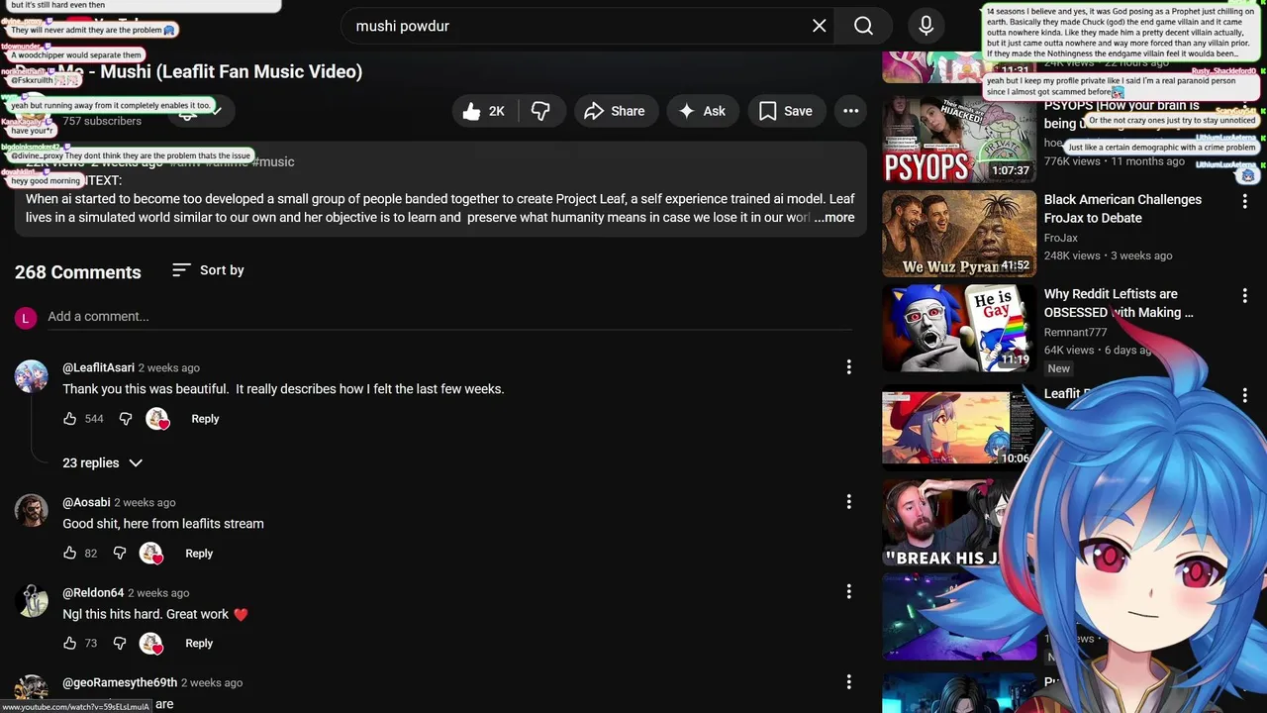Screen dimensions: 1267x713
Task: Open 'Why Reddit Leftists are OBSESSED' video title
Action: click(1119, 303)
